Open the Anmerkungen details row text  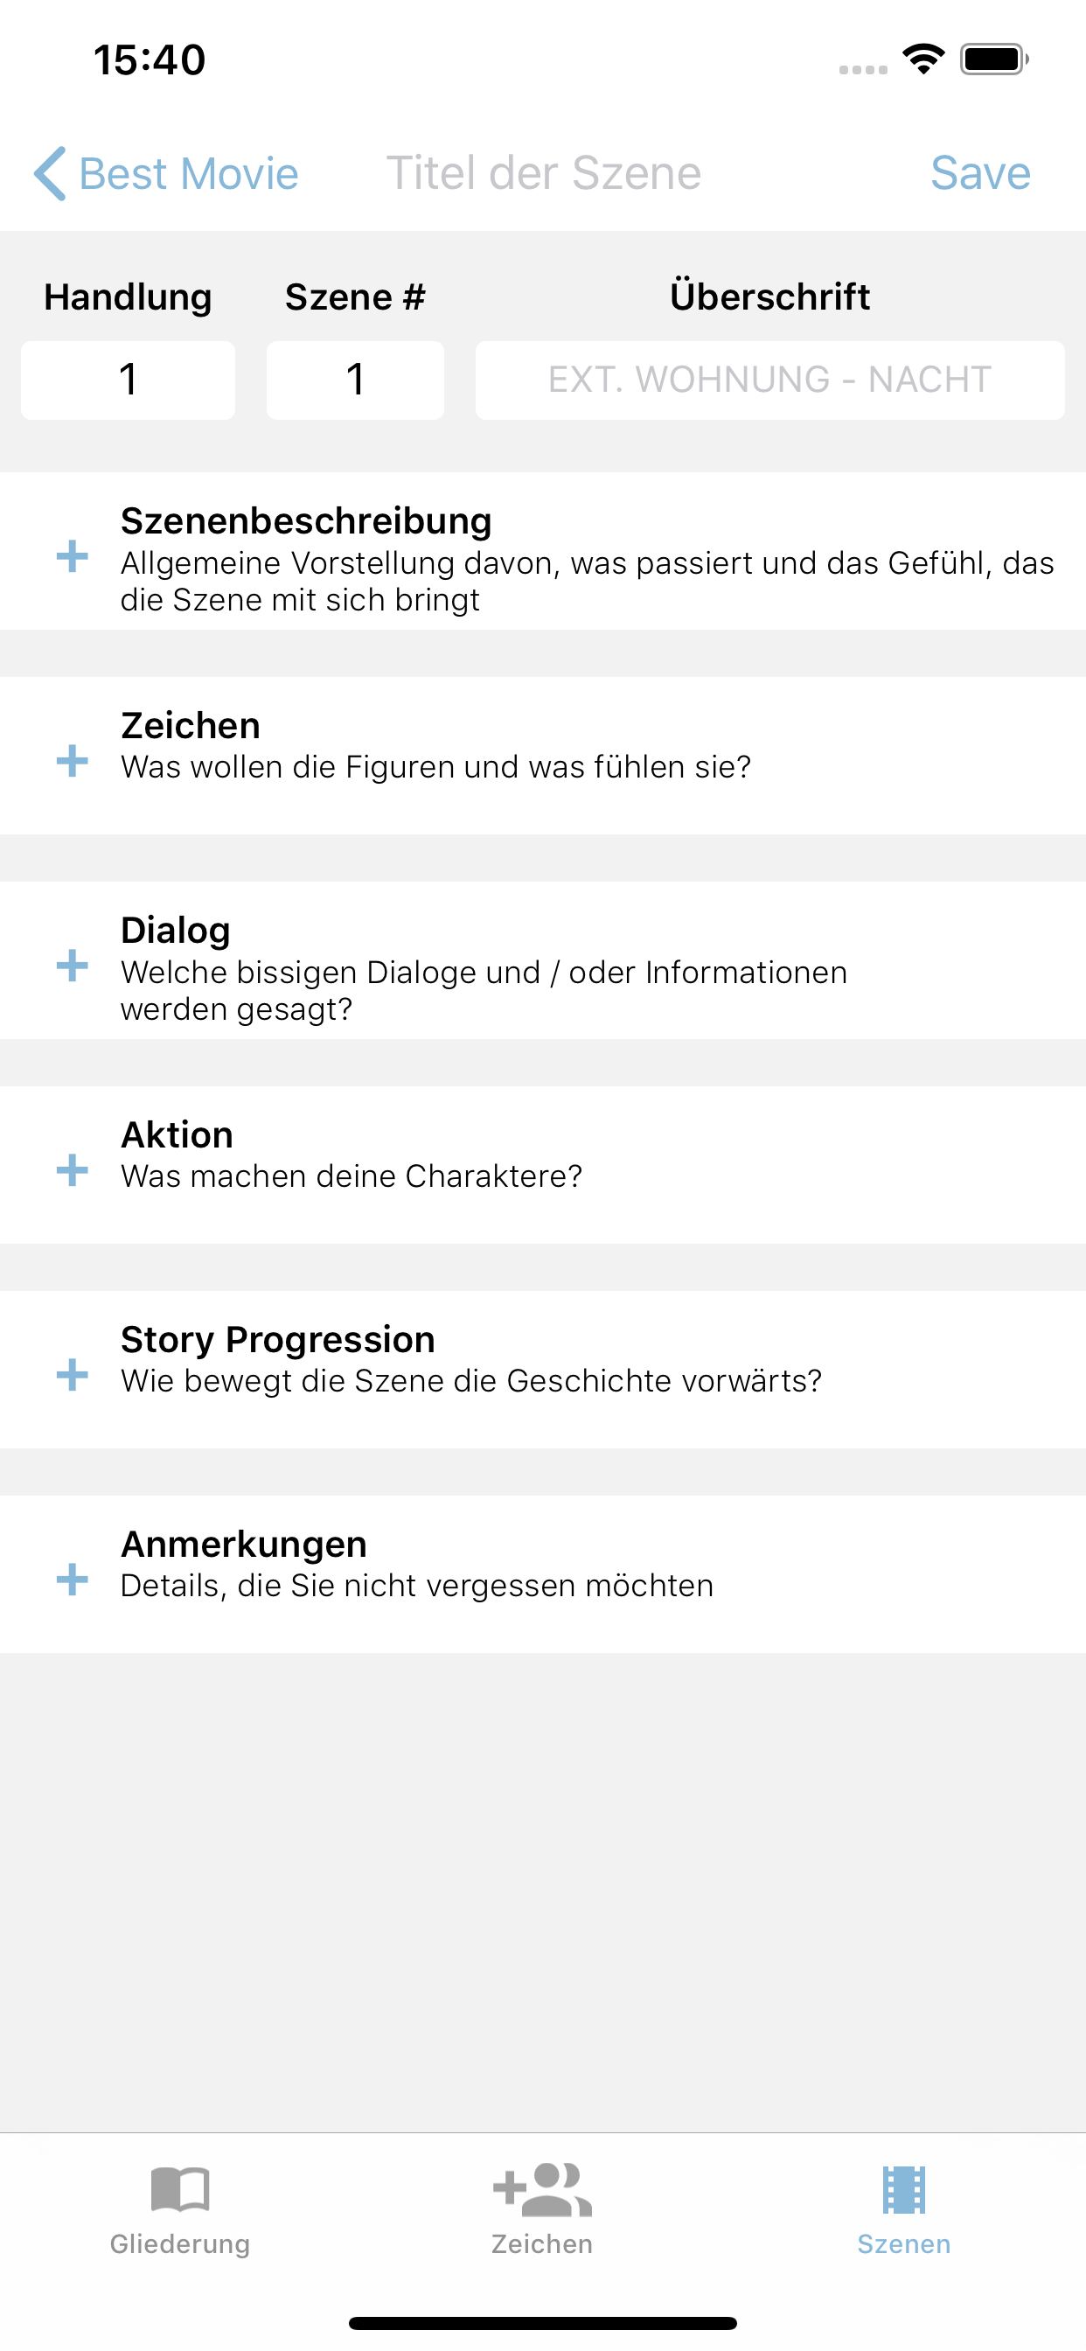(417, 1587)
